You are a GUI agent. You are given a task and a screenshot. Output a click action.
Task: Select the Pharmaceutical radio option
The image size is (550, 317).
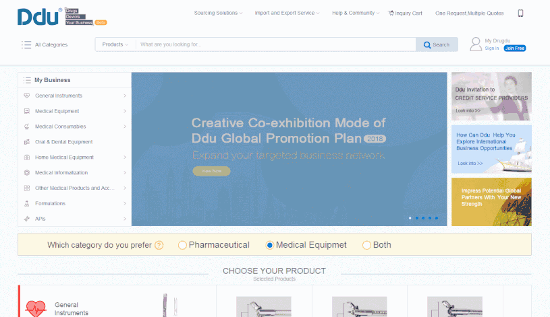[x=182, y=245]
